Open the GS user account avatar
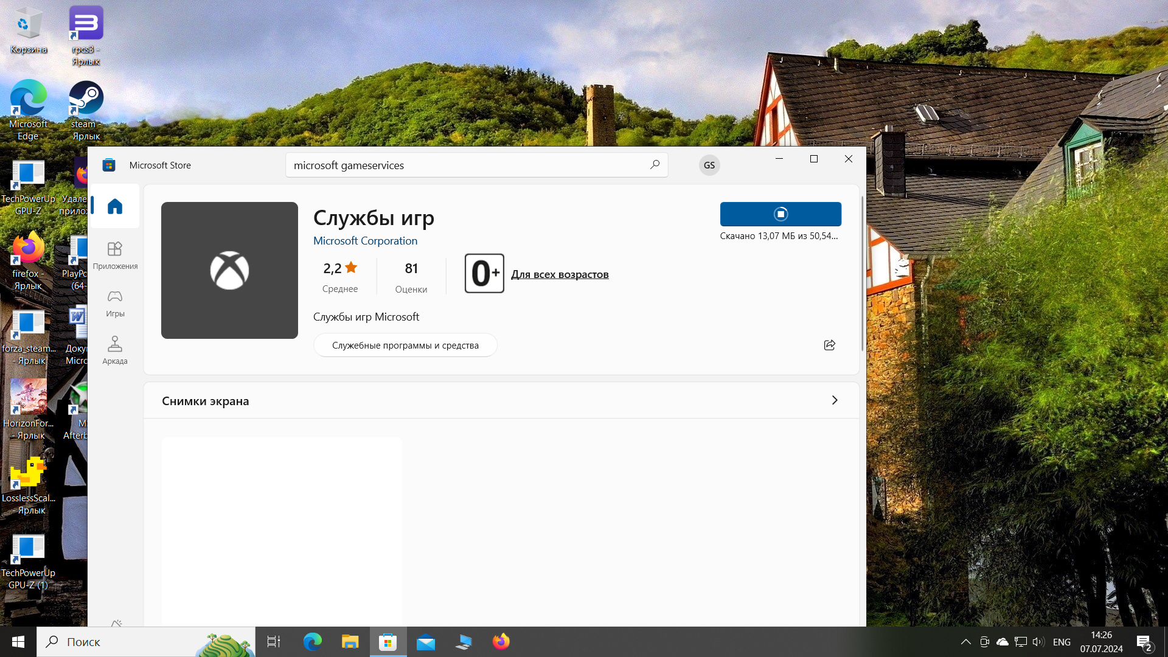1168x657 pixels. (709, 165)
